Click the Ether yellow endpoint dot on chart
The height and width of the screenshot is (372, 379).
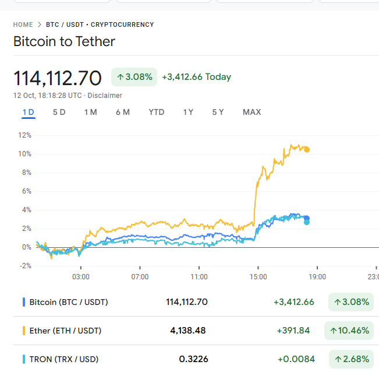pyautogui.click(x=307, y=150)
